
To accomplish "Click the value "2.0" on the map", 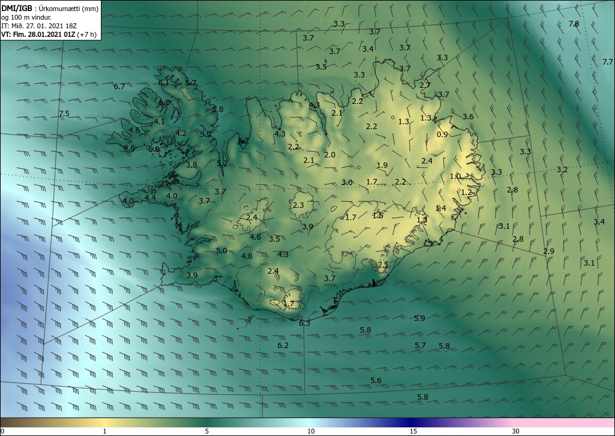I will pyautogui.click(x=330, y=154).
